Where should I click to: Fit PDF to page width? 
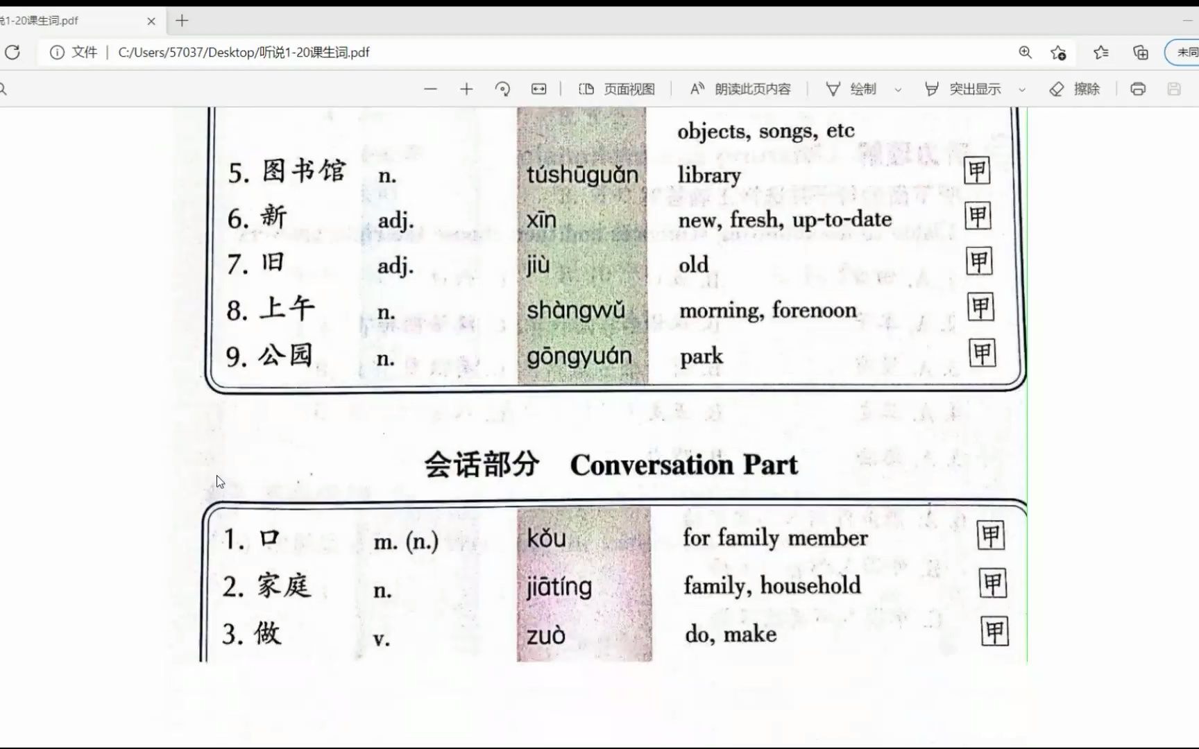coord(538,89)
